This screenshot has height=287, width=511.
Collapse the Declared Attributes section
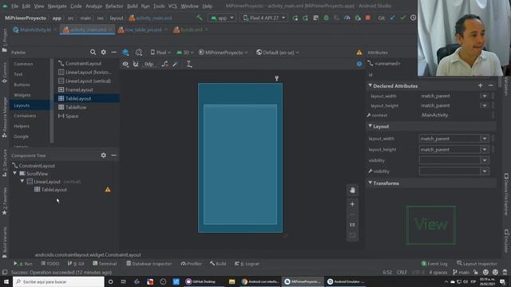(x=370, y=85)
